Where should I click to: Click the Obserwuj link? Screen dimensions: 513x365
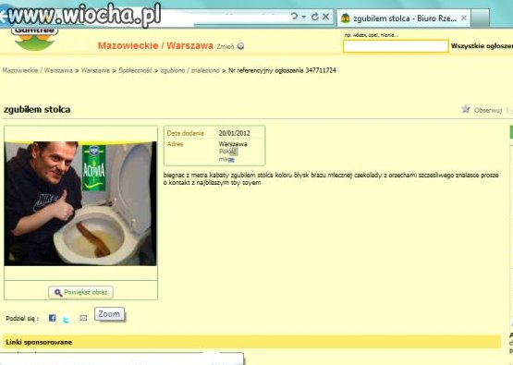point(488,110)
